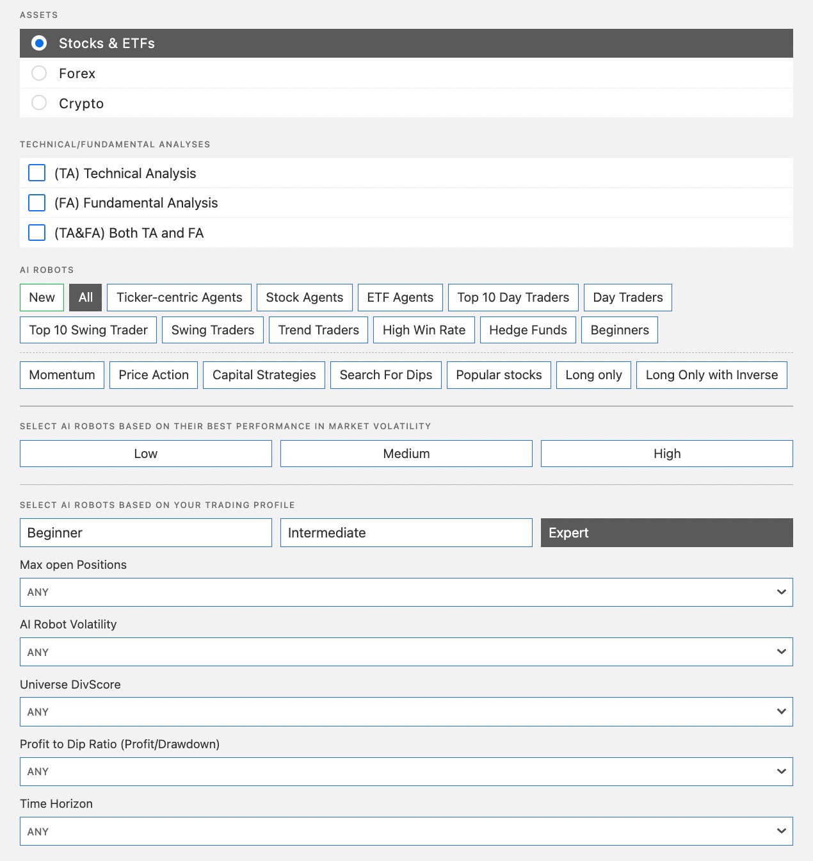Choose the Top 10 Day Traders filter

[513, 297]
